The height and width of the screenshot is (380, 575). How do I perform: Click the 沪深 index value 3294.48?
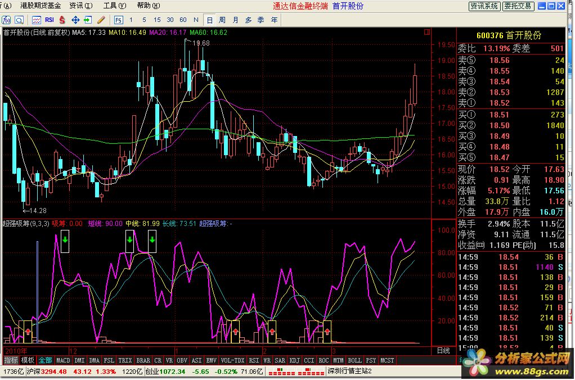point(54,371)
